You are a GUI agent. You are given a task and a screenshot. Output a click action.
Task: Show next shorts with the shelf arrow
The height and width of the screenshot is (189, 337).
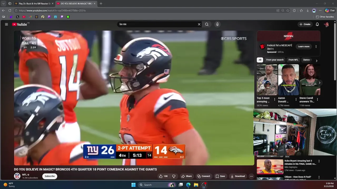pyautogui.click(x=319, y=83)
